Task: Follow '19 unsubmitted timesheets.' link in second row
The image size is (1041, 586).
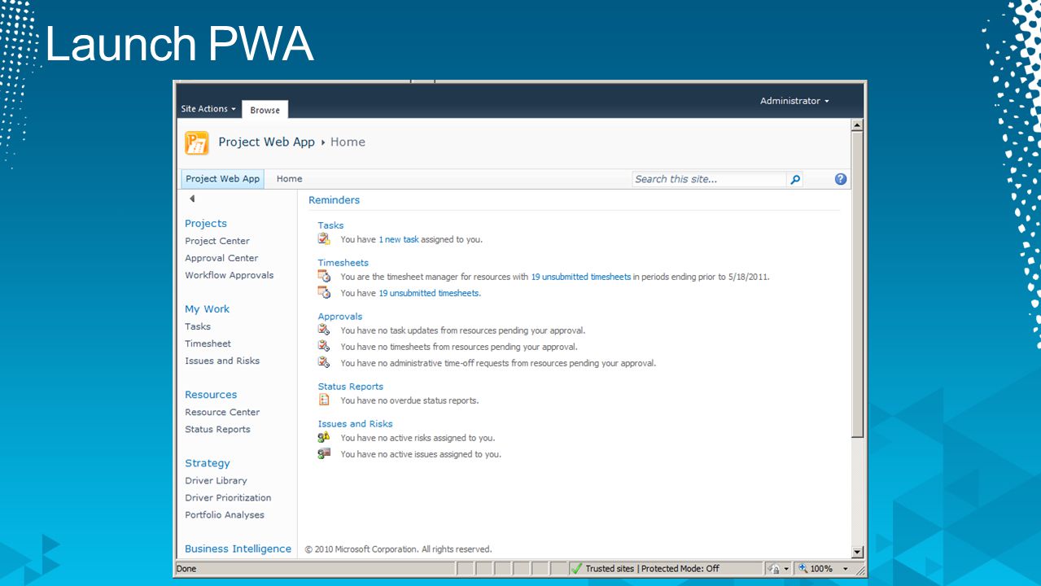Action: click(x=430, y=293)
